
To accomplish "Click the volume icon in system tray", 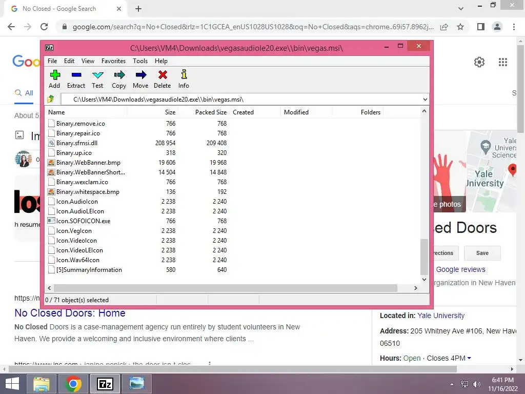I will [477, 384].
